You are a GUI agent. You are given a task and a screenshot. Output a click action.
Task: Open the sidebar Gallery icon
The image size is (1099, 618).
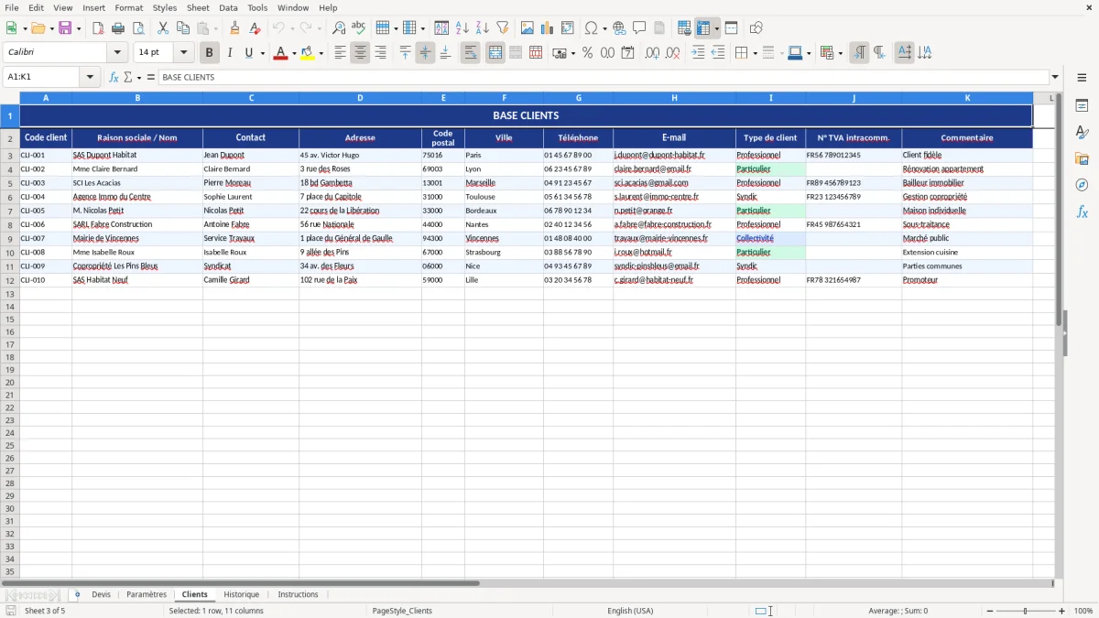point(1083,158)
